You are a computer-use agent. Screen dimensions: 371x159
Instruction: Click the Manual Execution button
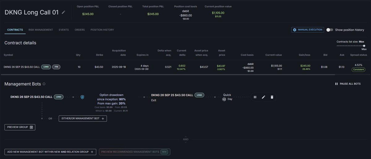pyautogui.click(x=308, y=30)
